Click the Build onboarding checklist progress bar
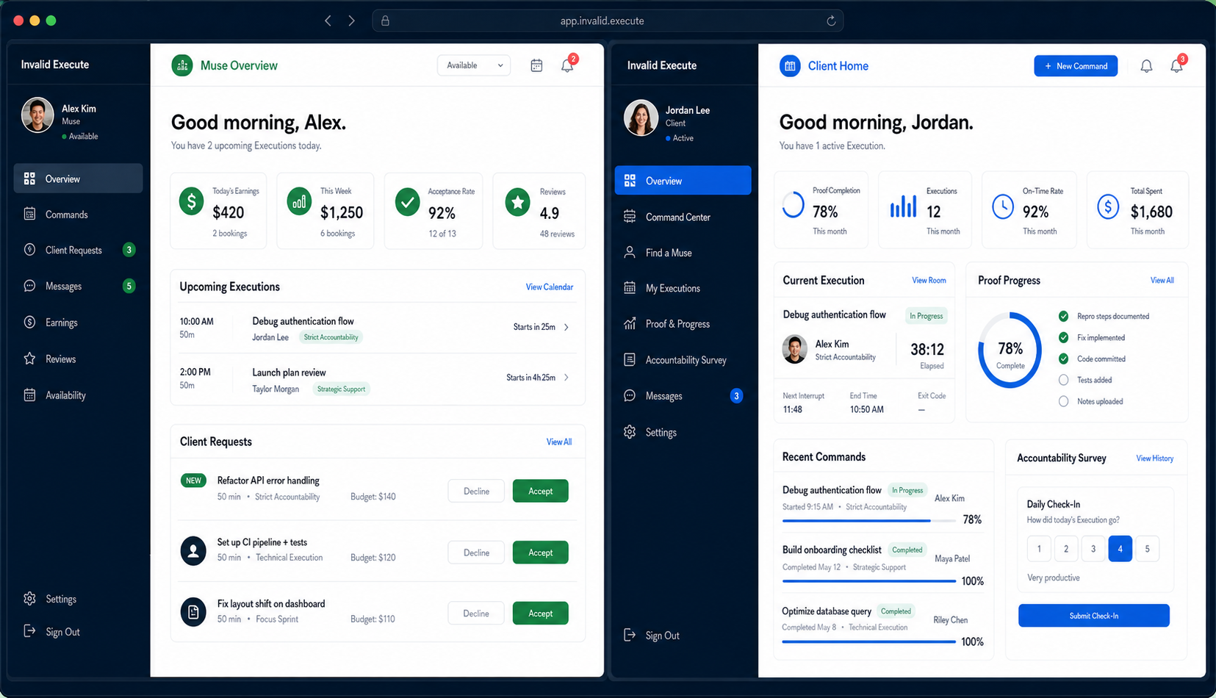This screenshot has width=1216, height=698. point(869,581)
